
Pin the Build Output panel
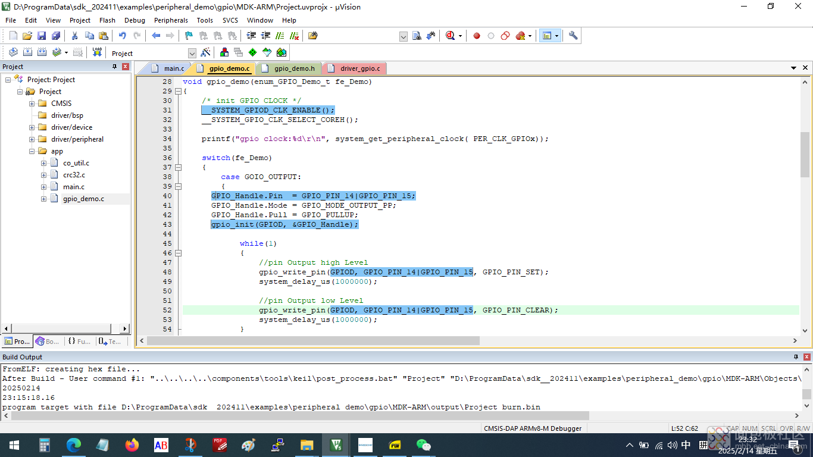click(796, 357)
